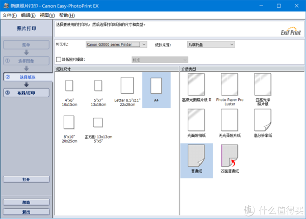Pick the square 13x13cm paper size
The width and height of the screenshot is (306, 219).
click(x=98, y=123)
